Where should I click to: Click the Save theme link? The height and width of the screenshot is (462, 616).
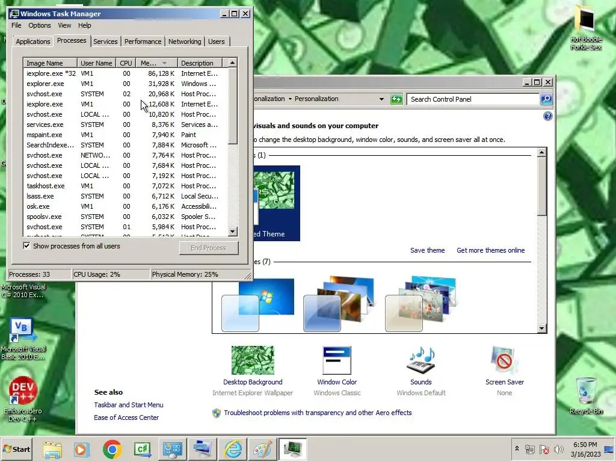click(428, 250)
